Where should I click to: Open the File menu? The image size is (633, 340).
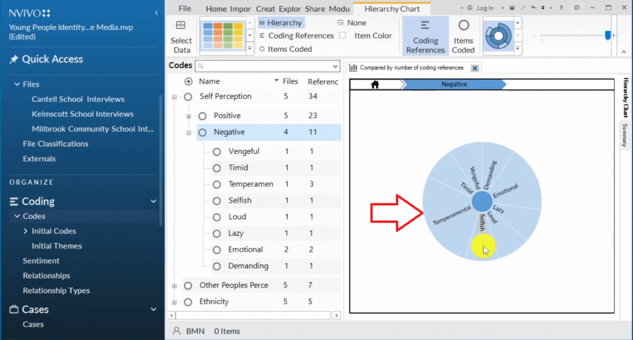point(184,9)
